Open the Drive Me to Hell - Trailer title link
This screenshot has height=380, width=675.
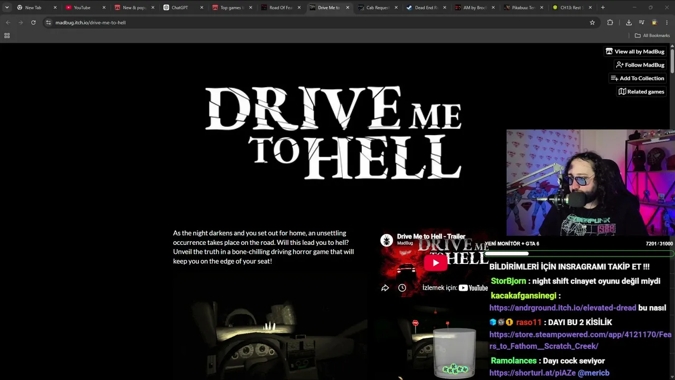pyautogui.click(x=431, y=236)
